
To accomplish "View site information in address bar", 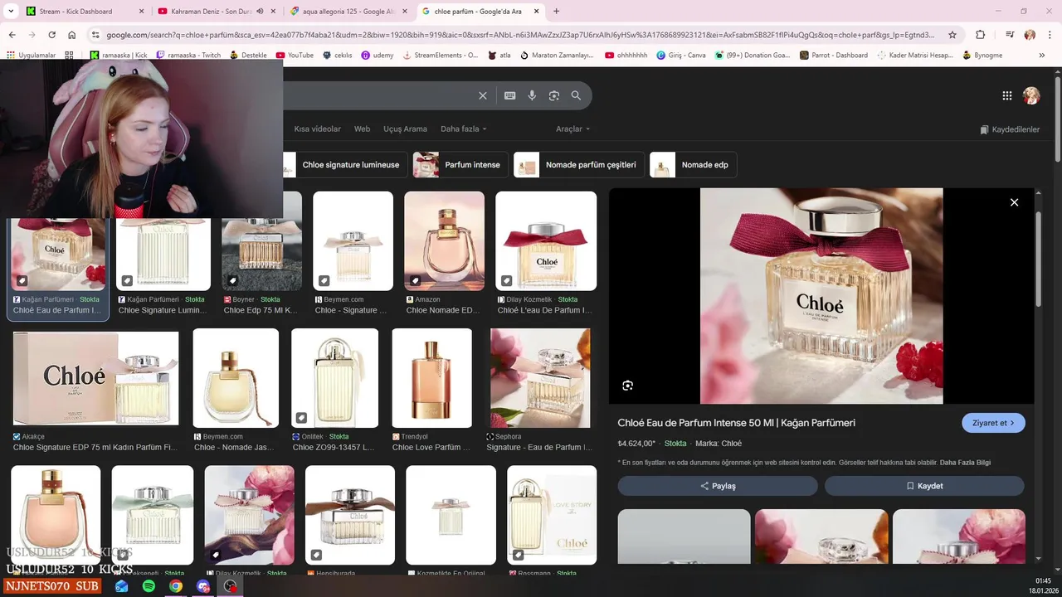I will tap(95, 35).
